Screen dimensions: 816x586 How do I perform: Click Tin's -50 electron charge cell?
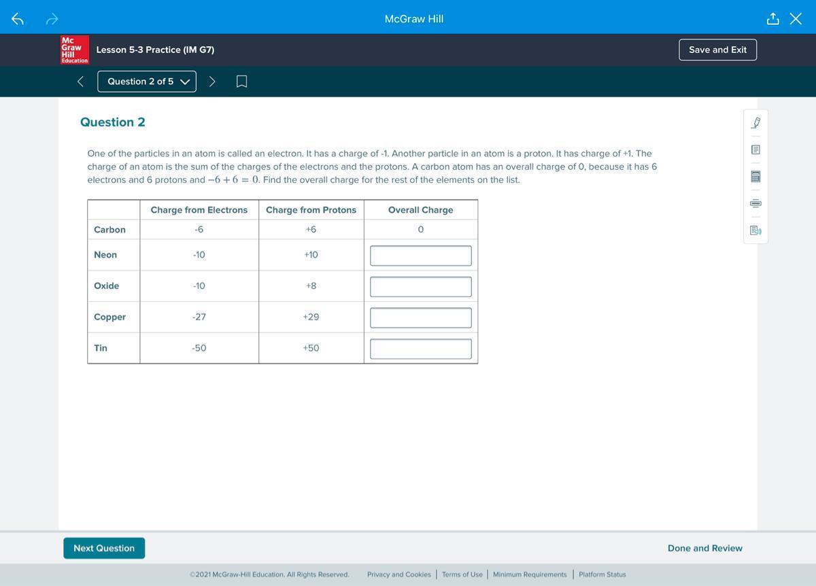coord(199,348)
